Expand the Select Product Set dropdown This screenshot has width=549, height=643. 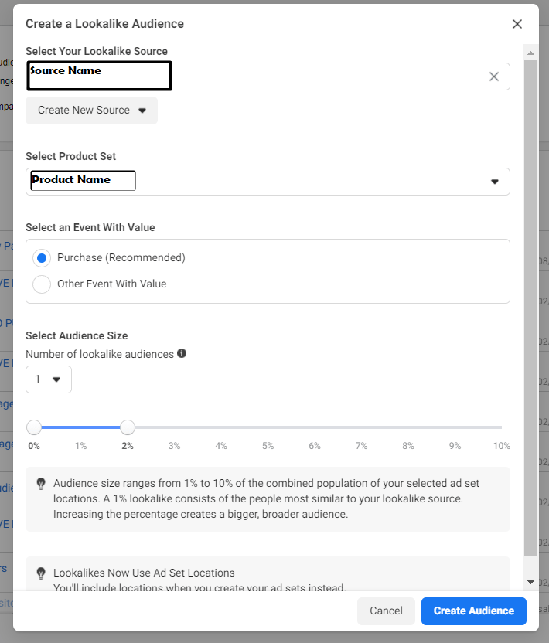[494, 182]
